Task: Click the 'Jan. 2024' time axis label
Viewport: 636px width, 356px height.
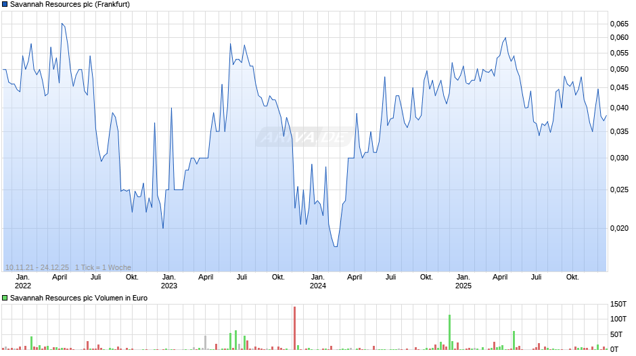Action: tap(317, 282)
